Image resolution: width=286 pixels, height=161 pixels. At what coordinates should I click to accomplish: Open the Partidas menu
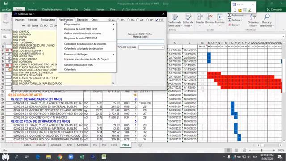pyautogui.click(x=33, y=20)
